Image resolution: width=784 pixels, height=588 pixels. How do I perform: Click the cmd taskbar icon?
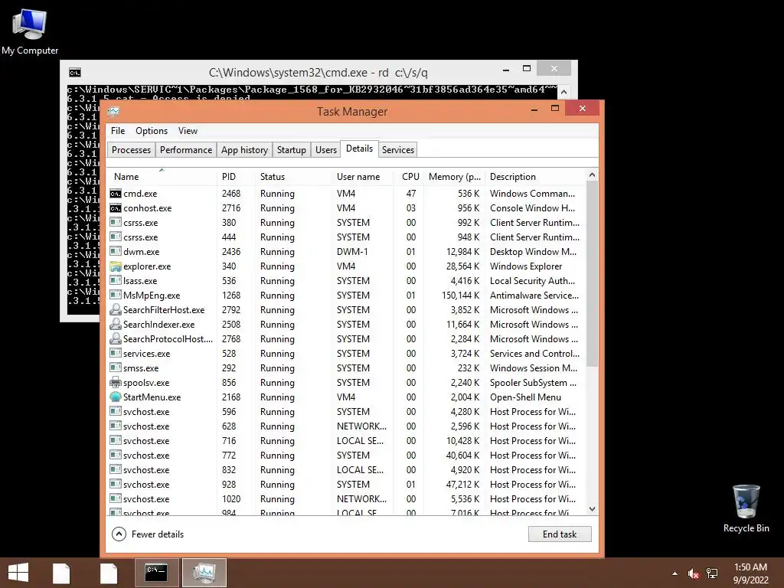pos(156,573)
